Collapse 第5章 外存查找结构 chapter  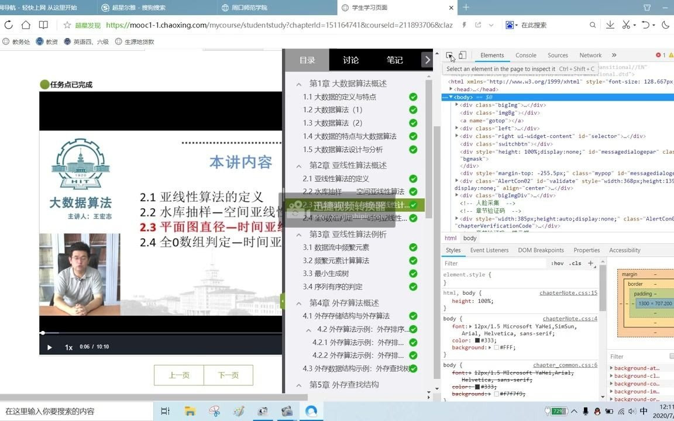(x=299, y=385)
